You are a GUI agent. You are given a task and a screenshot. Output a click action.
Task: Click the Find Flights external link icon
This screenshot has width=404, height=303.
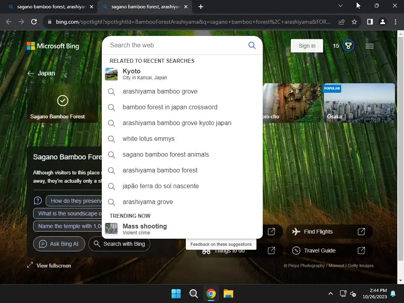(x=361, y=231)
